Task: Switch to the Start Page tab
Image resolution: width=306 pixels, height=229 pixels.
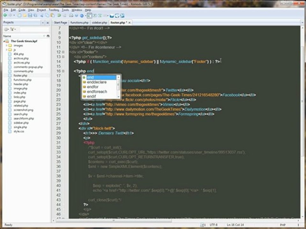Action: (x=60, y=23)
